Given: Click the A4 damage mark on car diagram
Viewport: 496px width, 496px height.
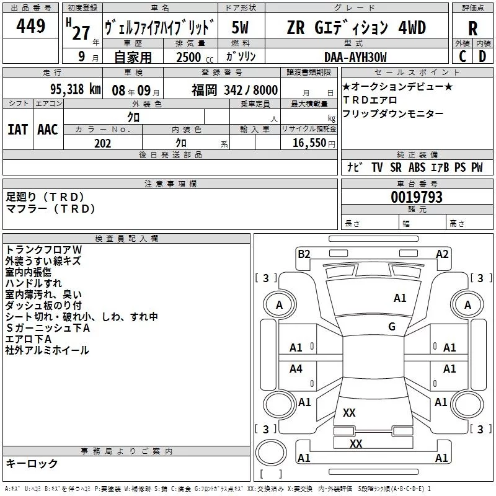Looking at the screenshot, I should (296, 369).
